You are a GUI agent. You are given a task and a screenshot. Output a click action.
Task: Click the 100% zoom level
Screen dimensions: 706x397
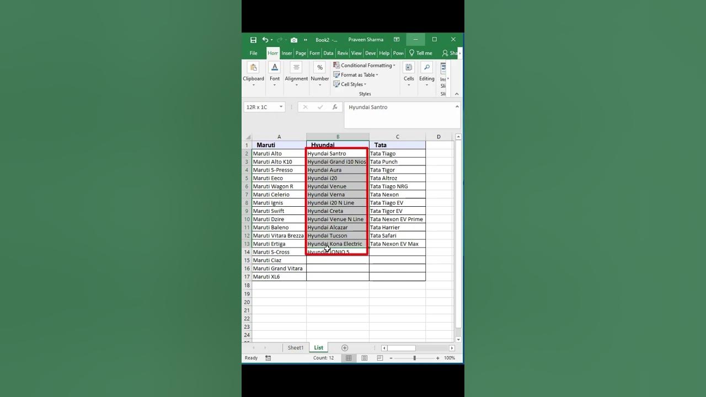pyautogui.click(x=450, y=358)
